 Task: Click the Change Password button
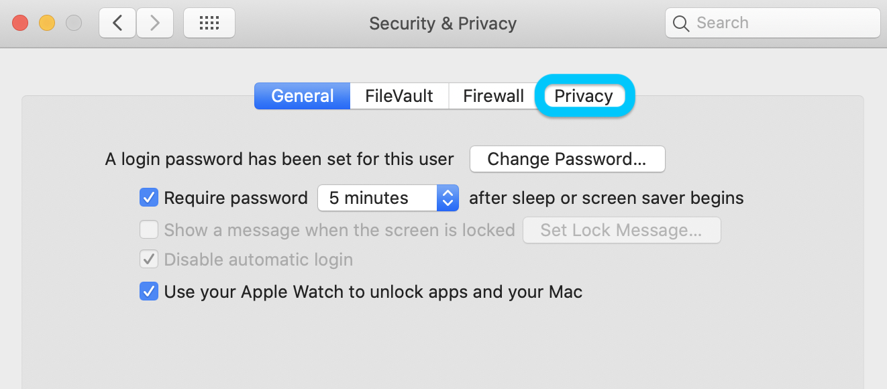click(x=567, y=160)
